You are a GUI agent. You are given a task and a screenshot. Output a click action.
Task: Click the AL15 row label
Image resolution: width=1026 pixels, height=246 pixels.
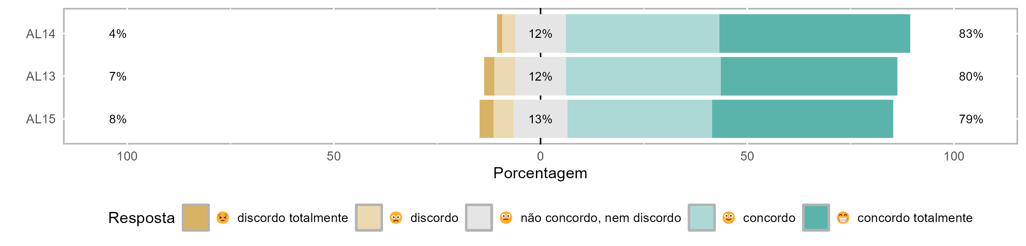click(x=41, y=119)
